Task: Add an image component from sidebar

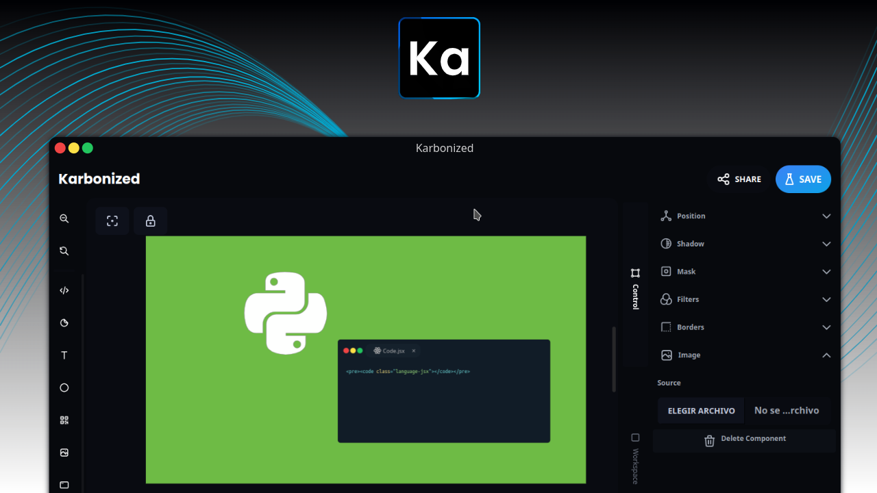Action: tap(64, 453)
